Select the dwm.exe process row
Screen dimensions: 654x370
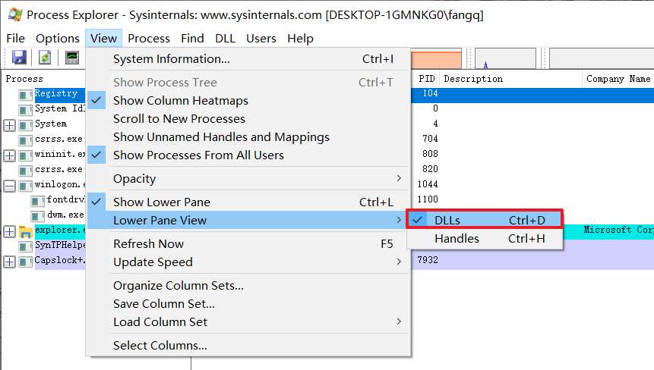coord(65,215)
